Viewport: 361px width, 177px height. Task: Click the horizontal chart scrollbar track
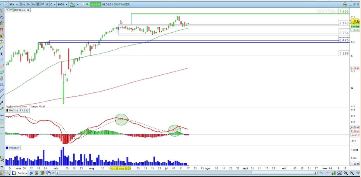pos(186,173)
